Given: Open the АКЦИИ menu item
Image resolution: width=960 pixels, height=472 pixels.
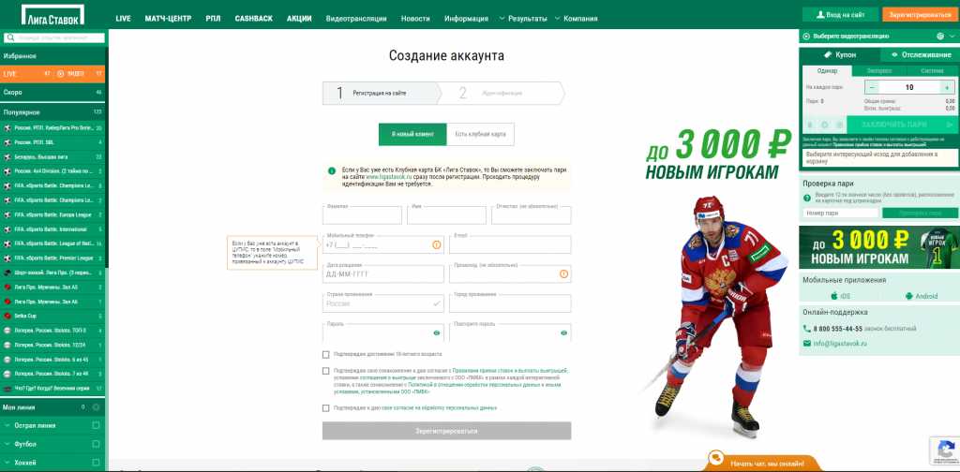Looking at the screenshot, I should point(299,19).
